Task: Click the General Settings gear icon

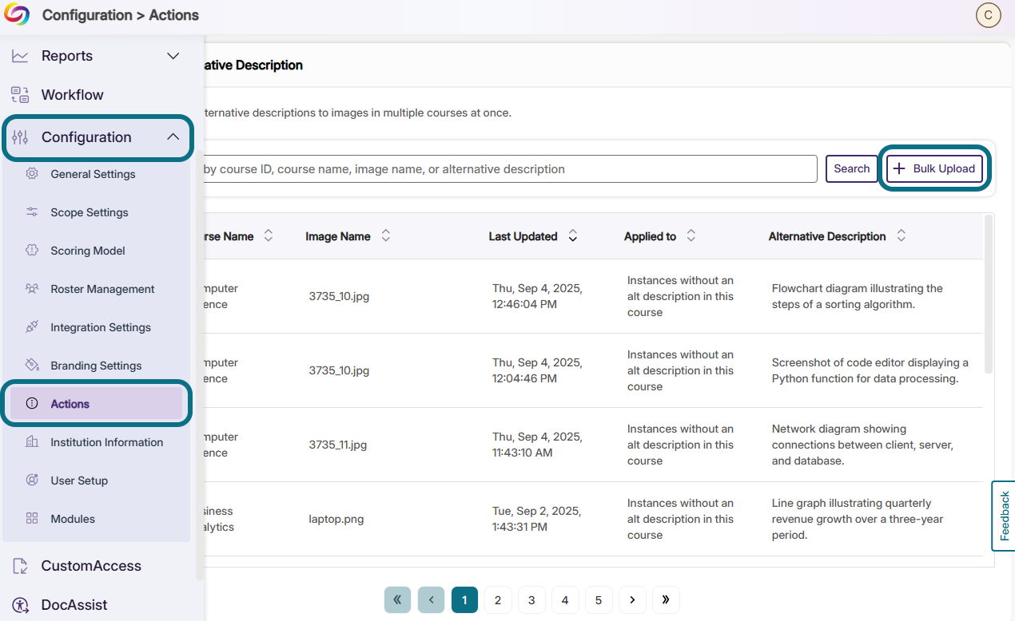Action: pos(32,174)
